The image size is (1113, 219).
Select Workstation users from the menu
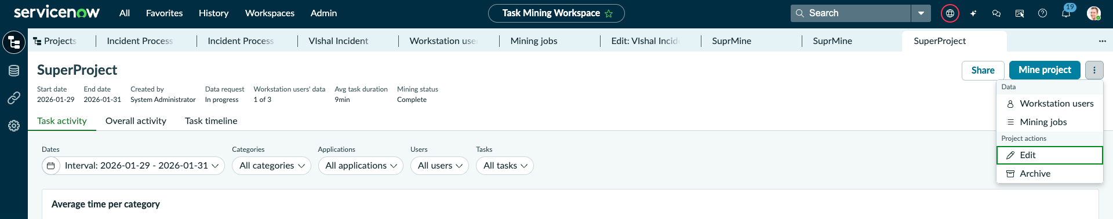tap(1050, 104)
